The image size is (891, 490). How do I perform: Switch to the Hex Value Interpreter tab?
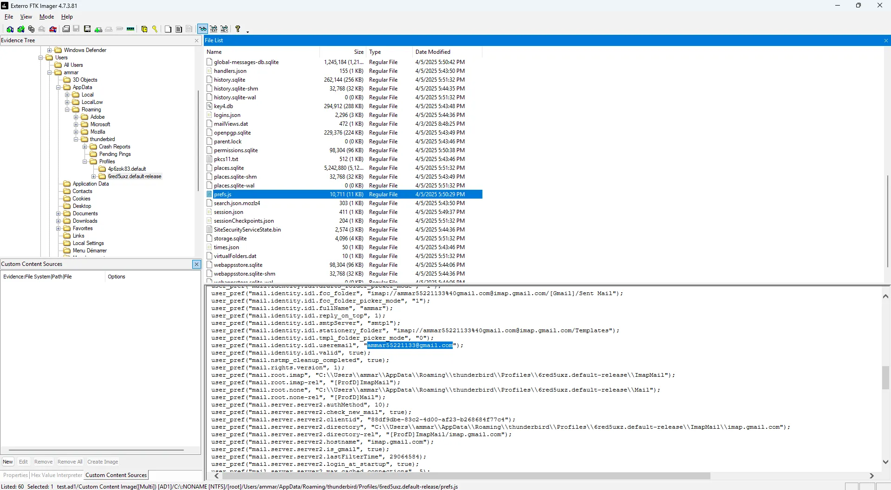56,475
